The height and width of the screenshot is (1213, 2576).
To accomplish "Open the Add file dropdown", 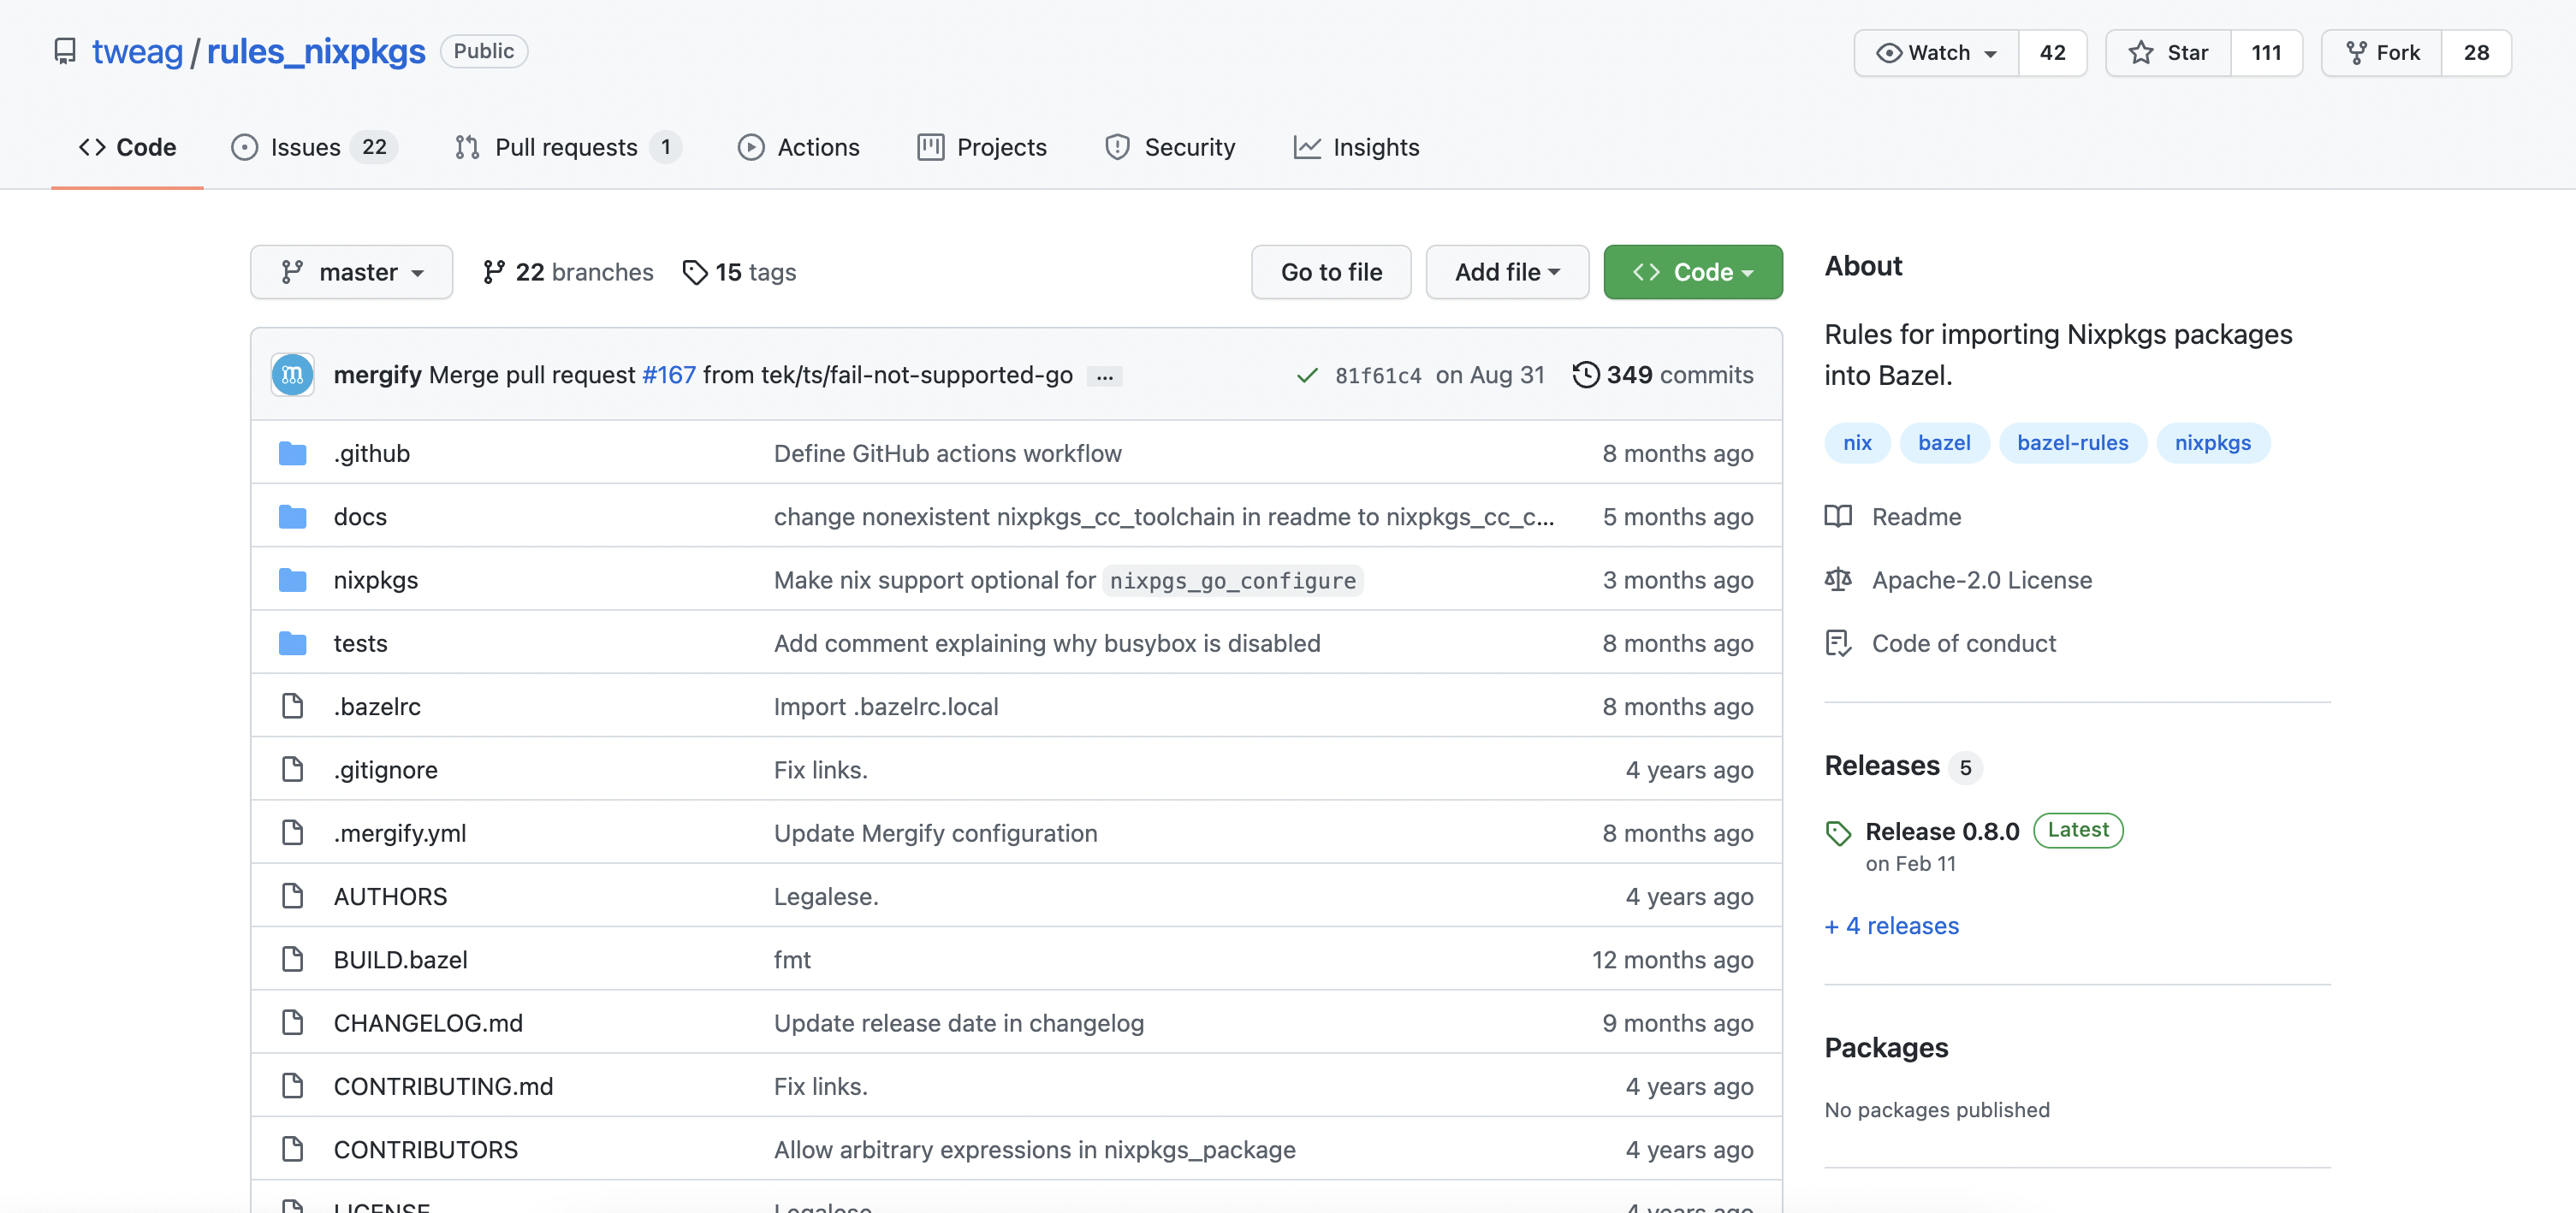I will click(x=1506, y=272).
